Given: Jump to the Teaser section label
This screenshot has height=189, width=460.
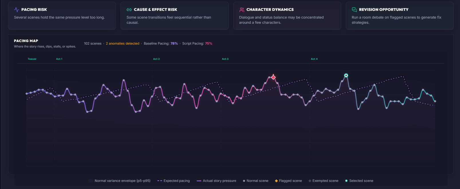Looking at the screenshot, I should 32,59.
